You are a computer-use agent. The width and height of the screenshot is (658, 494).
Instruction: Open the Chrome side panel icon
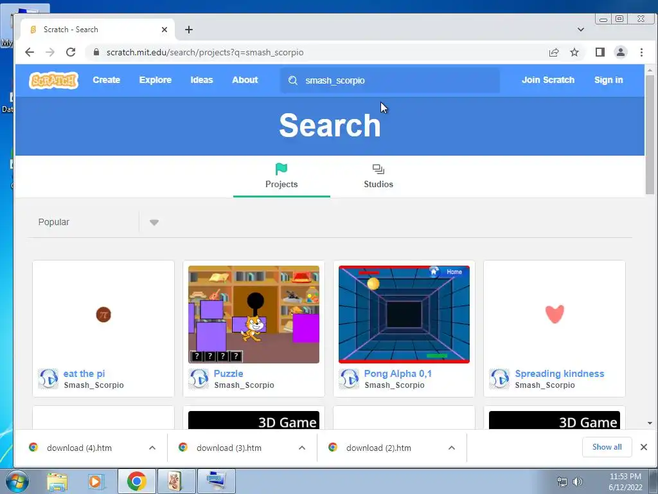[600, 52]
